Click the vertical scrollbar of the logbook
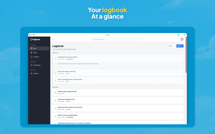 tap(186, 55)
